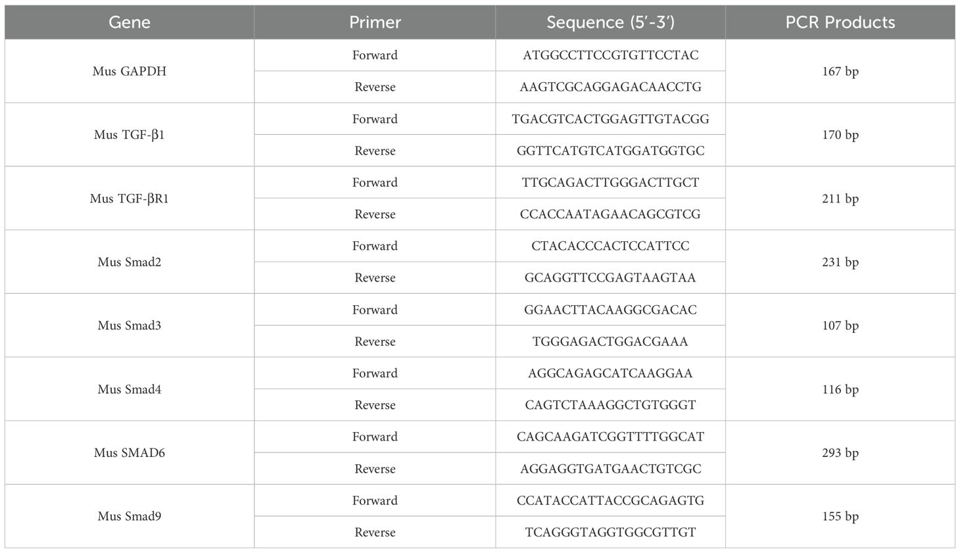Viewport: 960px width, 553px height.
Task: Click sequence CAGCAAGATCGGTTTTGGCAT
Action: [610, 437]
